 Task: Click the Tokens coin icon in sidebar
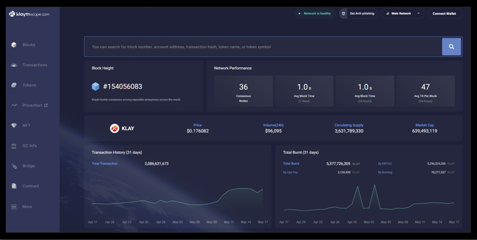click(x=14, y=85)
